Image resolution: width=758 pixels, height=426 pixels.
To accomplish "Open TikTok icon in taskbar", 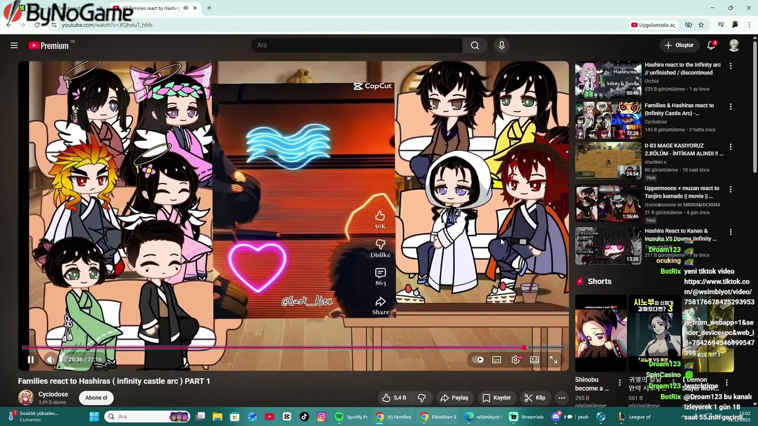I will 304,417.
